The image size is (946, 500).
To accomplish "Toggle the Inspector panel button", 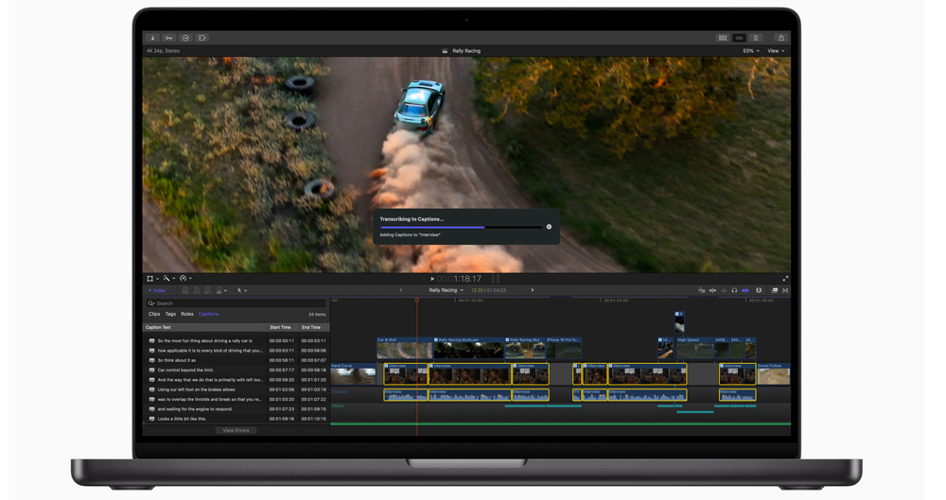I will pyautogui.click(x=756, y=38).
